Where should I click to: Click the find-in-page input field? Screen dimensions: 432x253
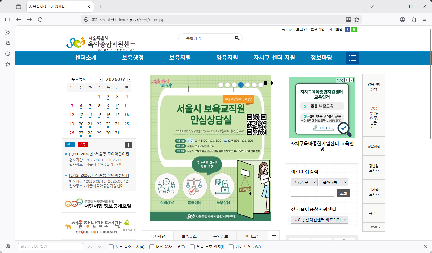[51, 247]
